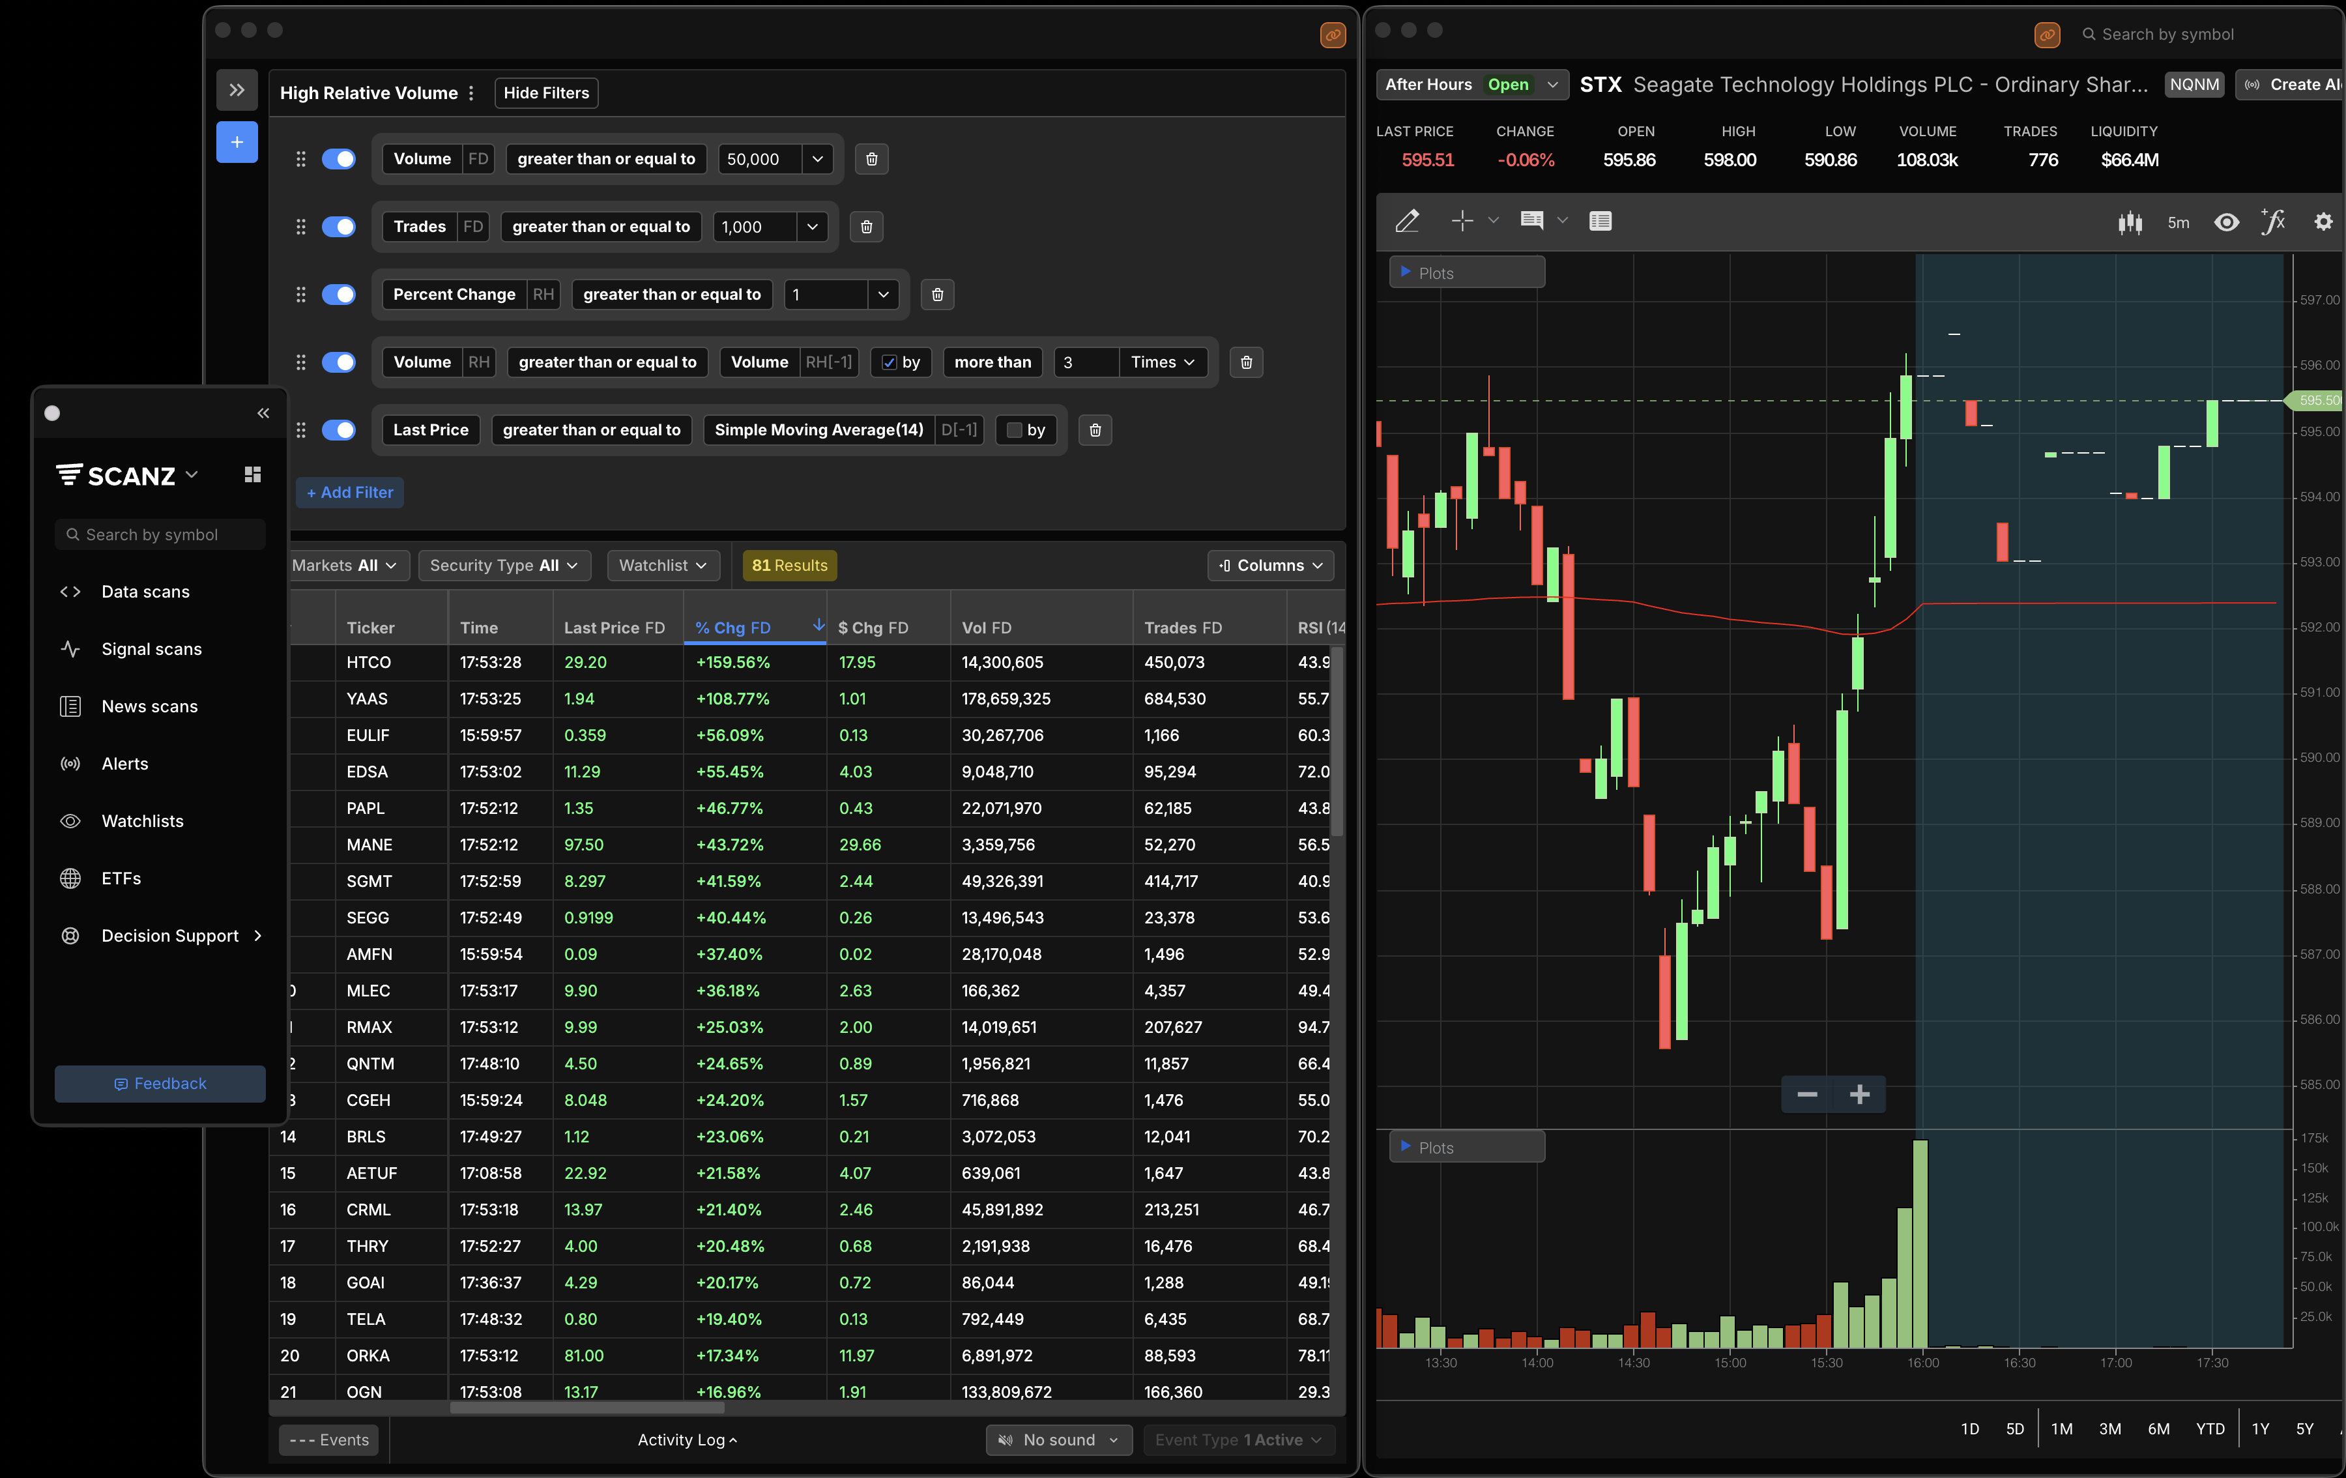This screenshot has height=1478, width=2346.
Task: Open the No sound dropdown
Action: [x=1059, y=1439]
